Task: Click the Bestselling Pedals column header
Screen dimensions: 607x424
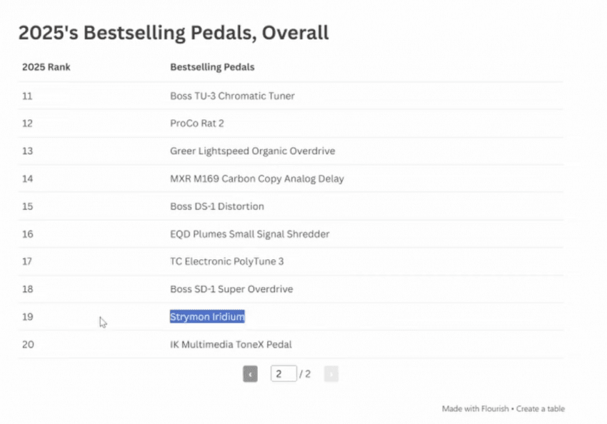Action: click(212, 68)
